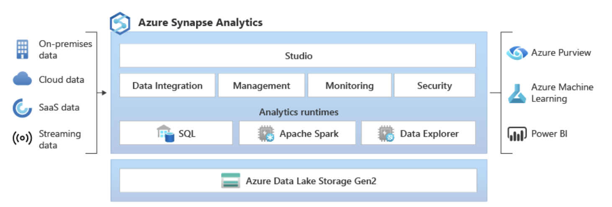612x207 pixels.
Task: Click the Azure Purview label
Action: tap(561, 53)
